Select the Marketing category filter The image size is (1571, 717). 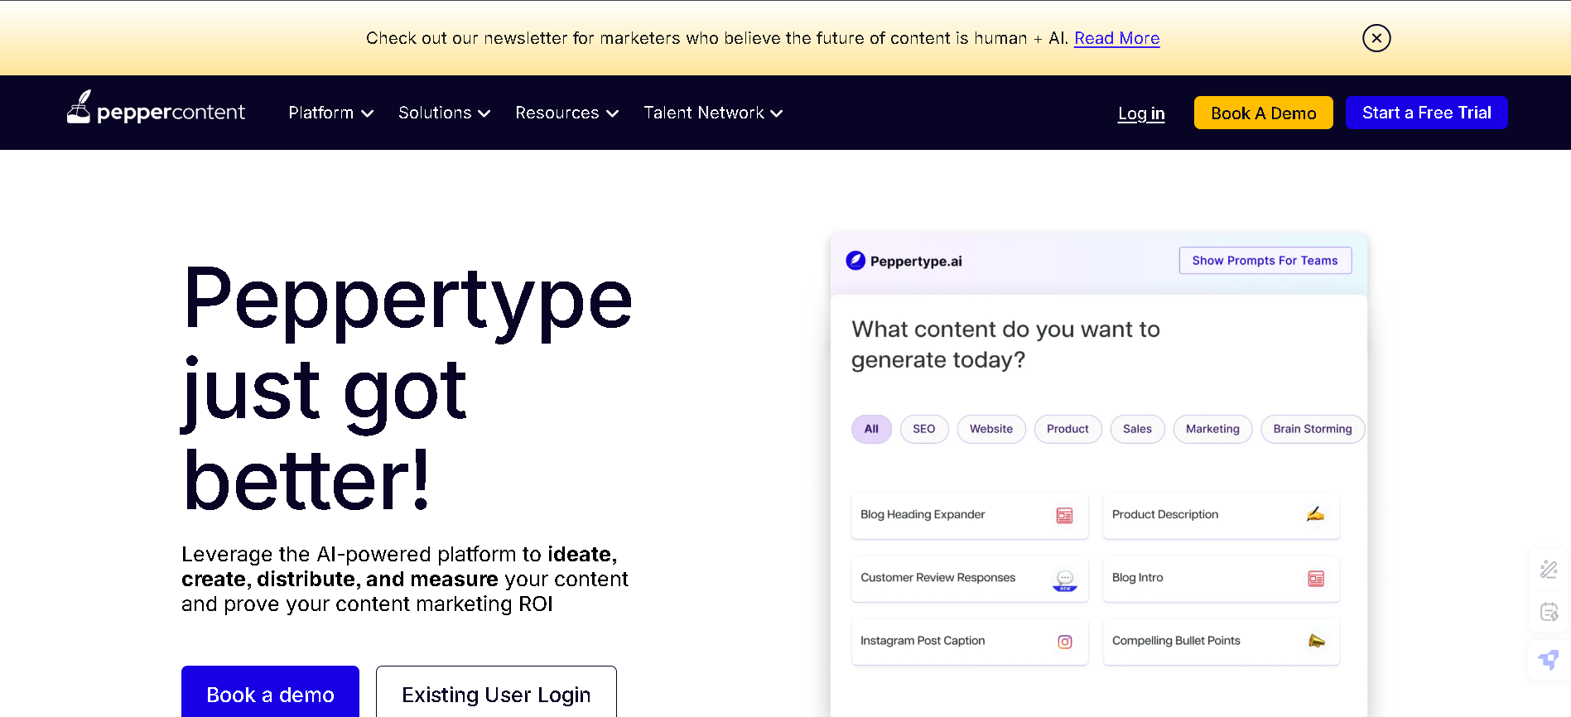[1212, 429]
